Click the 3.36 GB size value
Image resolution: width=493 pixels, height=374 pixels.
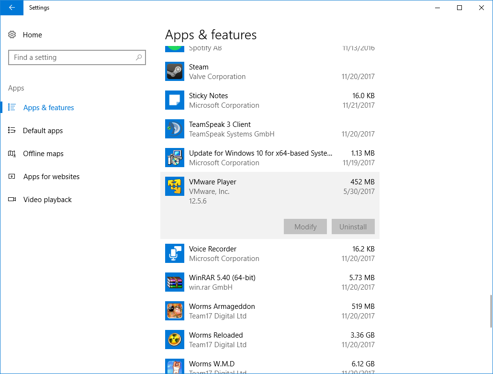point(362,335)
